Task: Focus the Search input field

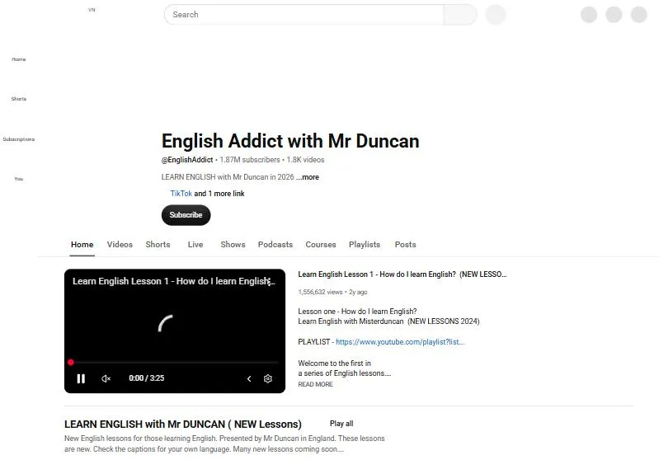Action: pos(304,15)
